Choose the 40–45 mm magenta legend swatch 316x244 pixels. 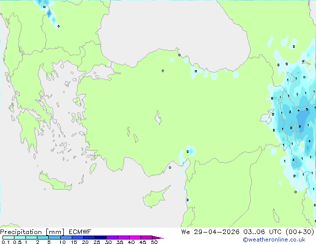tap(135, 238)
